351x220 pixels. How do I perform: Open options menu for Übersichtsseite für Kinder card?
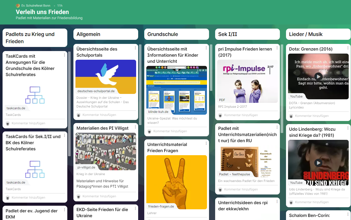click(206, 48)
